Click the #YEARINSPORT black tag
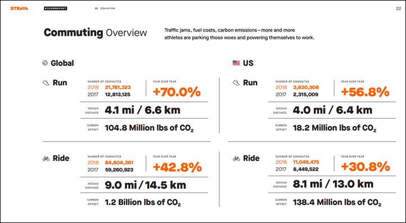 pyautogui.click(x=56, y=8)
